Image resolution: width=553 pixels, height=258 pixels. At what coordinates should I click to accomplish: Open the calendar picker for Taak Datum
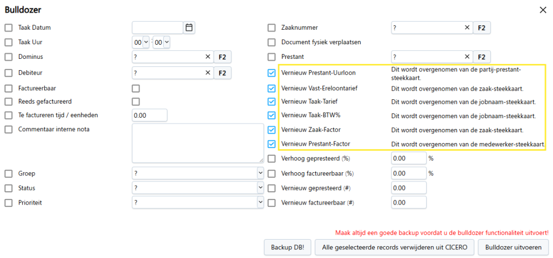(x=189, y=28)
